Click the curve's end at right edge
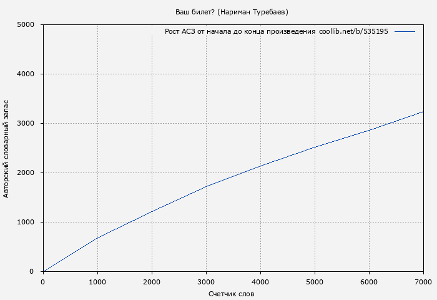Image resolution: width=437 pixels, height=300 pixels. click(x=423, y=112)
